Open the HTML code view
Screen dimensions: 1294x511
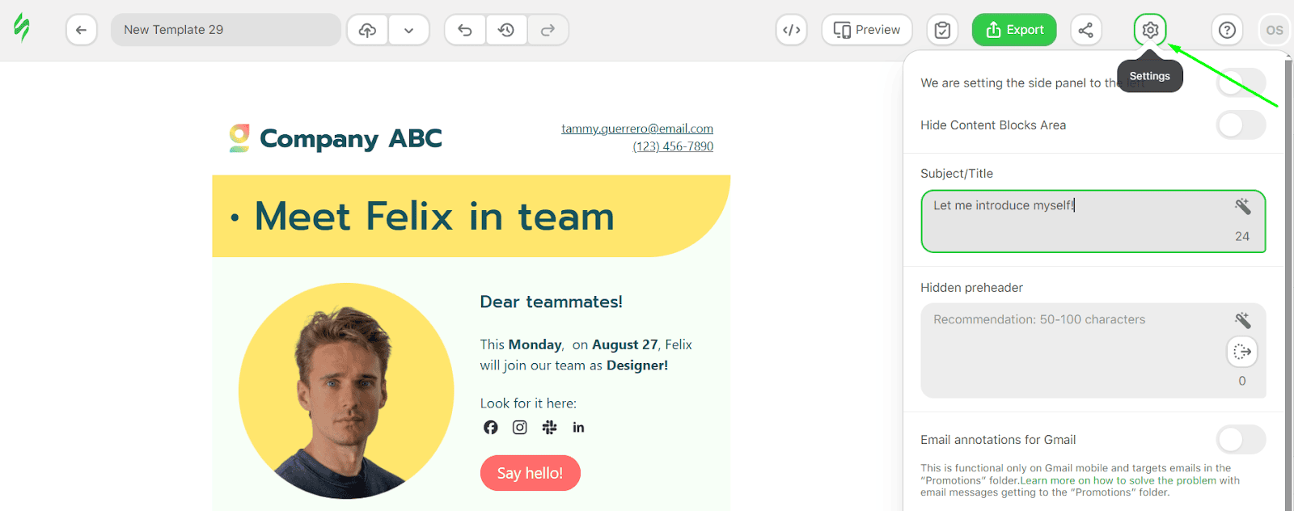tap(791, 29)
